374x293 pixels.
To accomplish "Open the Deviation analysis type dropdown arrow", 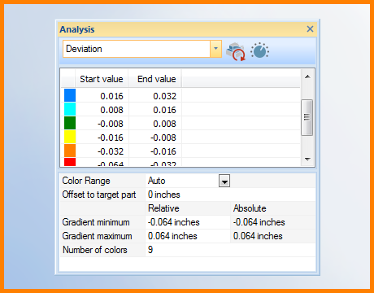I will tap(215, 49).
